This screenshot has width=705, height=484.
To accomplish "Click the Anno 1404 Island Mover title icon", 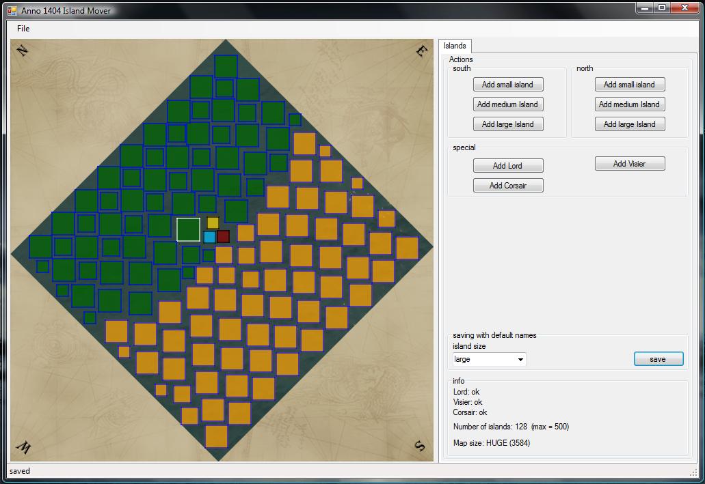I will pyautogui.click(x=12, y=10).
